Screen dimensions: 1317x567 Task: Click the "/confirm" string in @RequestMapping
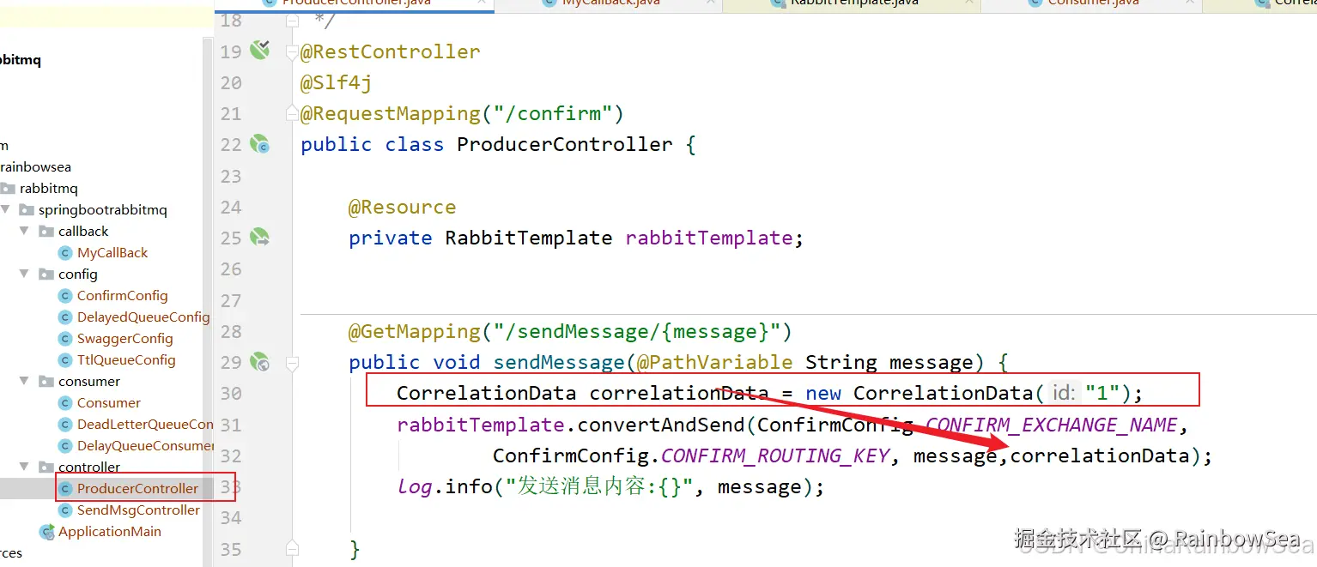point(552,113)
